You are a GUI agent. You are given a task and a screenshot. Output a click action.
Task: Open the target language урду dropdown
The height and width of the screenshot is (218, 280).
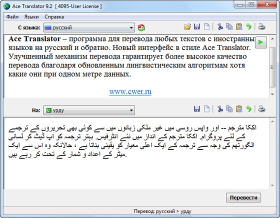coord(89,110)
